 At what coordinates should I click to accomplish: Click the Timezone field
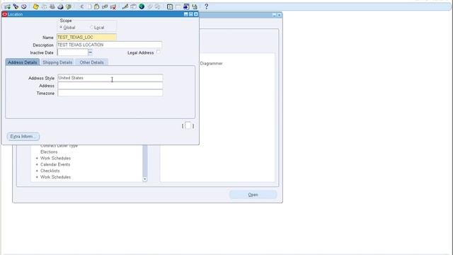tap(110, 93)
